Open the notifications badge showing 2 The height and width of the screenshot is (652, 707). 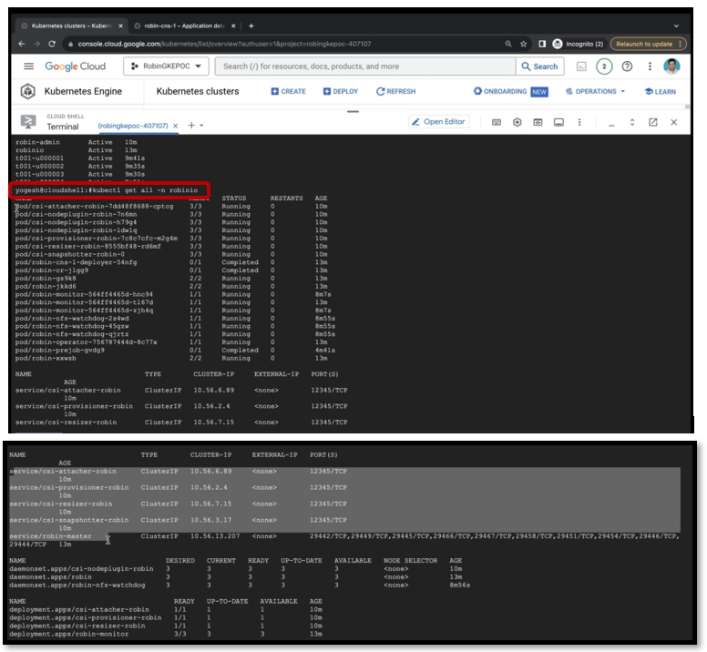[x=604, y=66]
